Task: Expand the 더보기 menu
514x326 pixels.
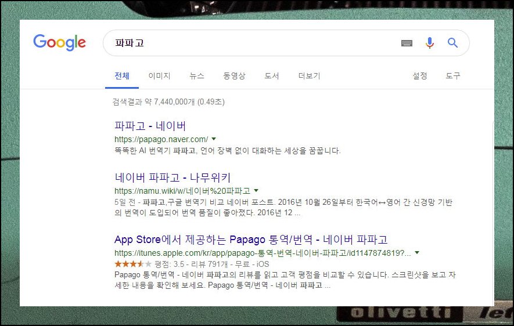Action: (309, 76)
